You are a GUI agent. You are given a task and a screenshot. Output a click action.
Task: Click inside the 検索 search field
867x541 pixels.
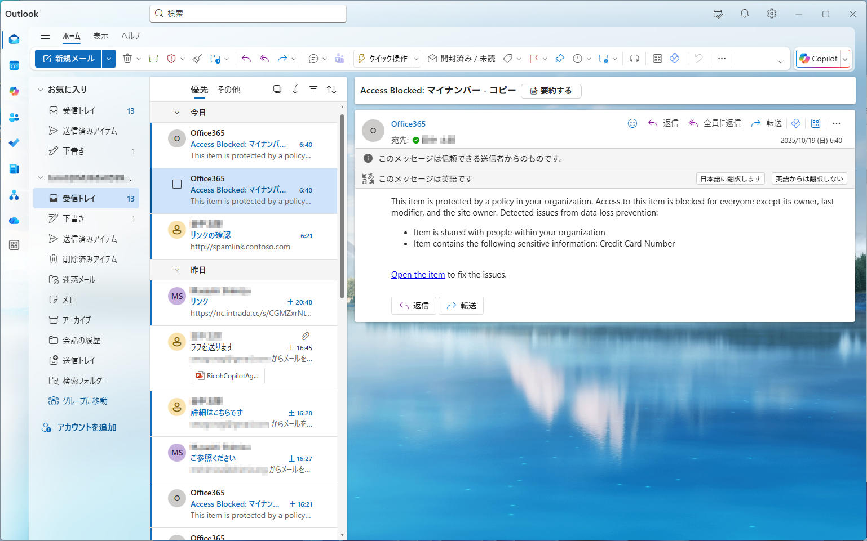coord(247,13)
